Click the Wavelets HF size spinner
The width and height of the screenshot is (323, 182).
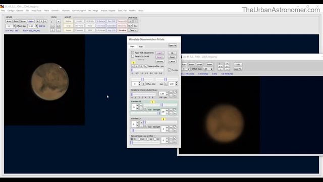pyautogui.click(x=135, y=107)
